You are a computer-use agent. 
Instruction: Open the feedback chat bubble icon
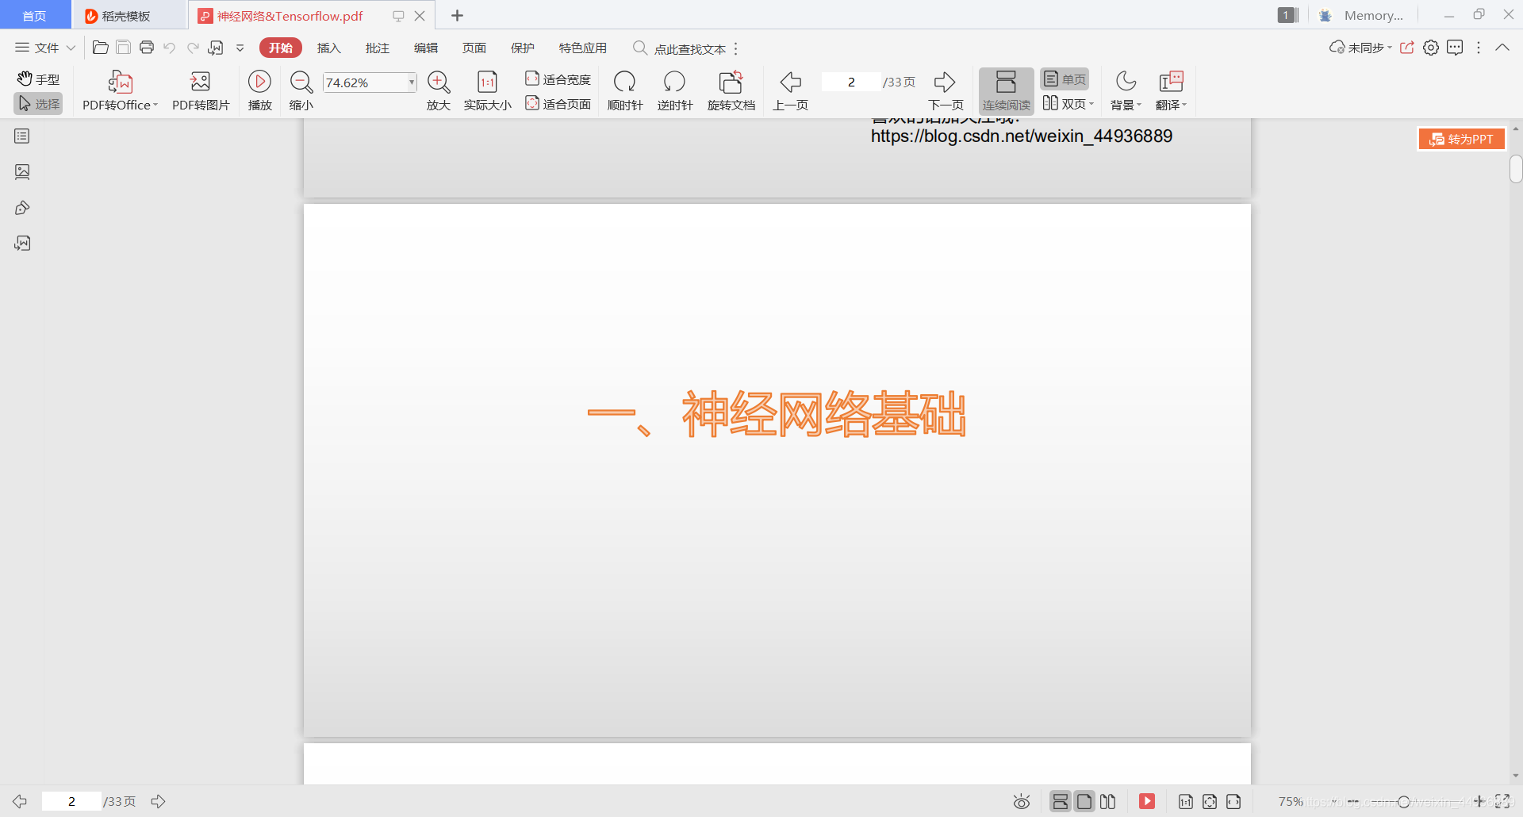1455,48
